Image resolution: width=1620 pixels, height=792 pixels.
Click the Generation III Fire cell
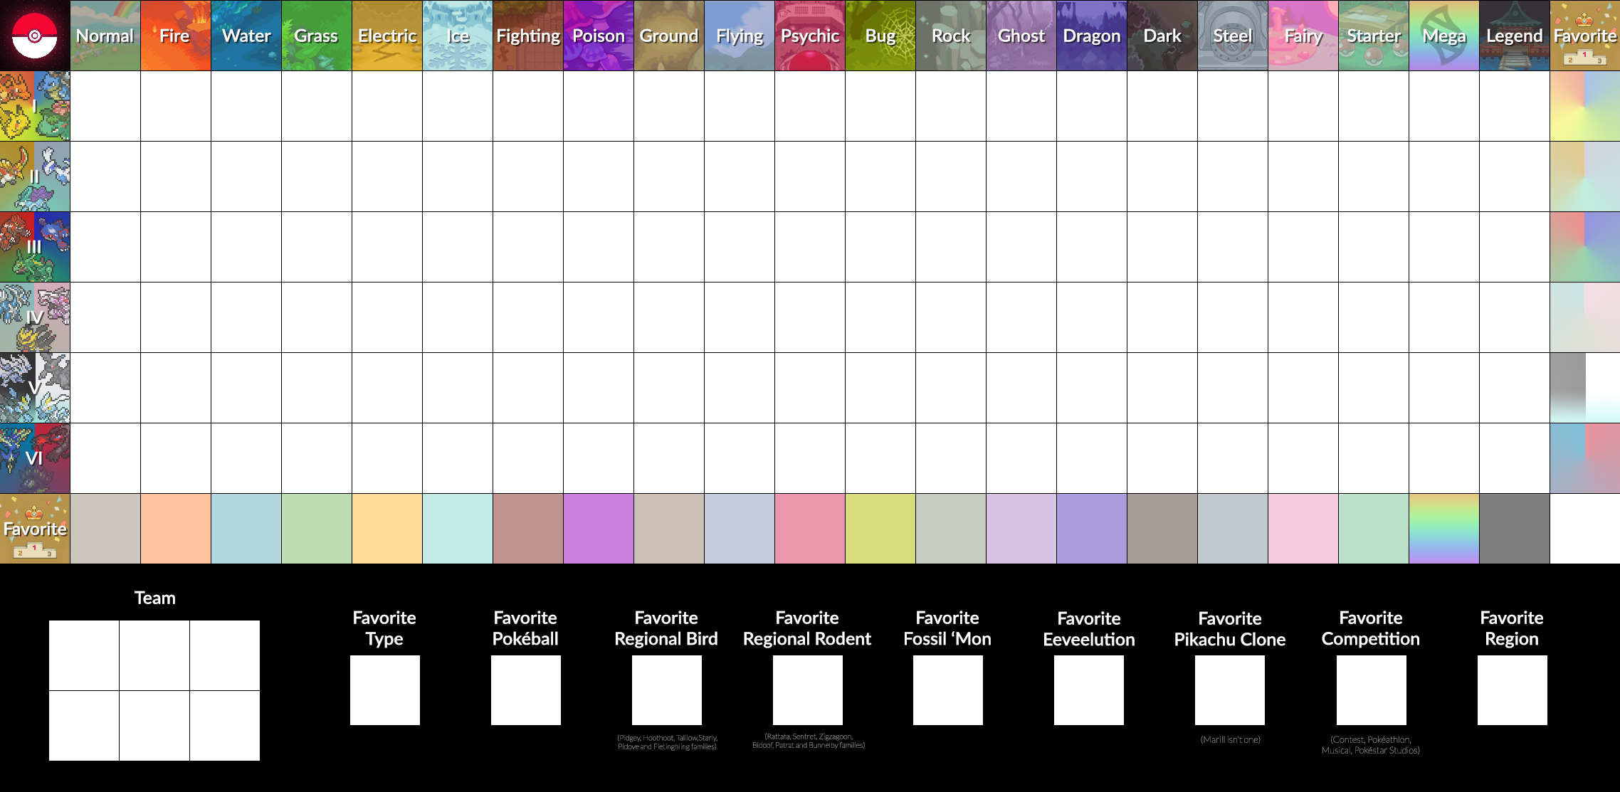click(176, 247)
